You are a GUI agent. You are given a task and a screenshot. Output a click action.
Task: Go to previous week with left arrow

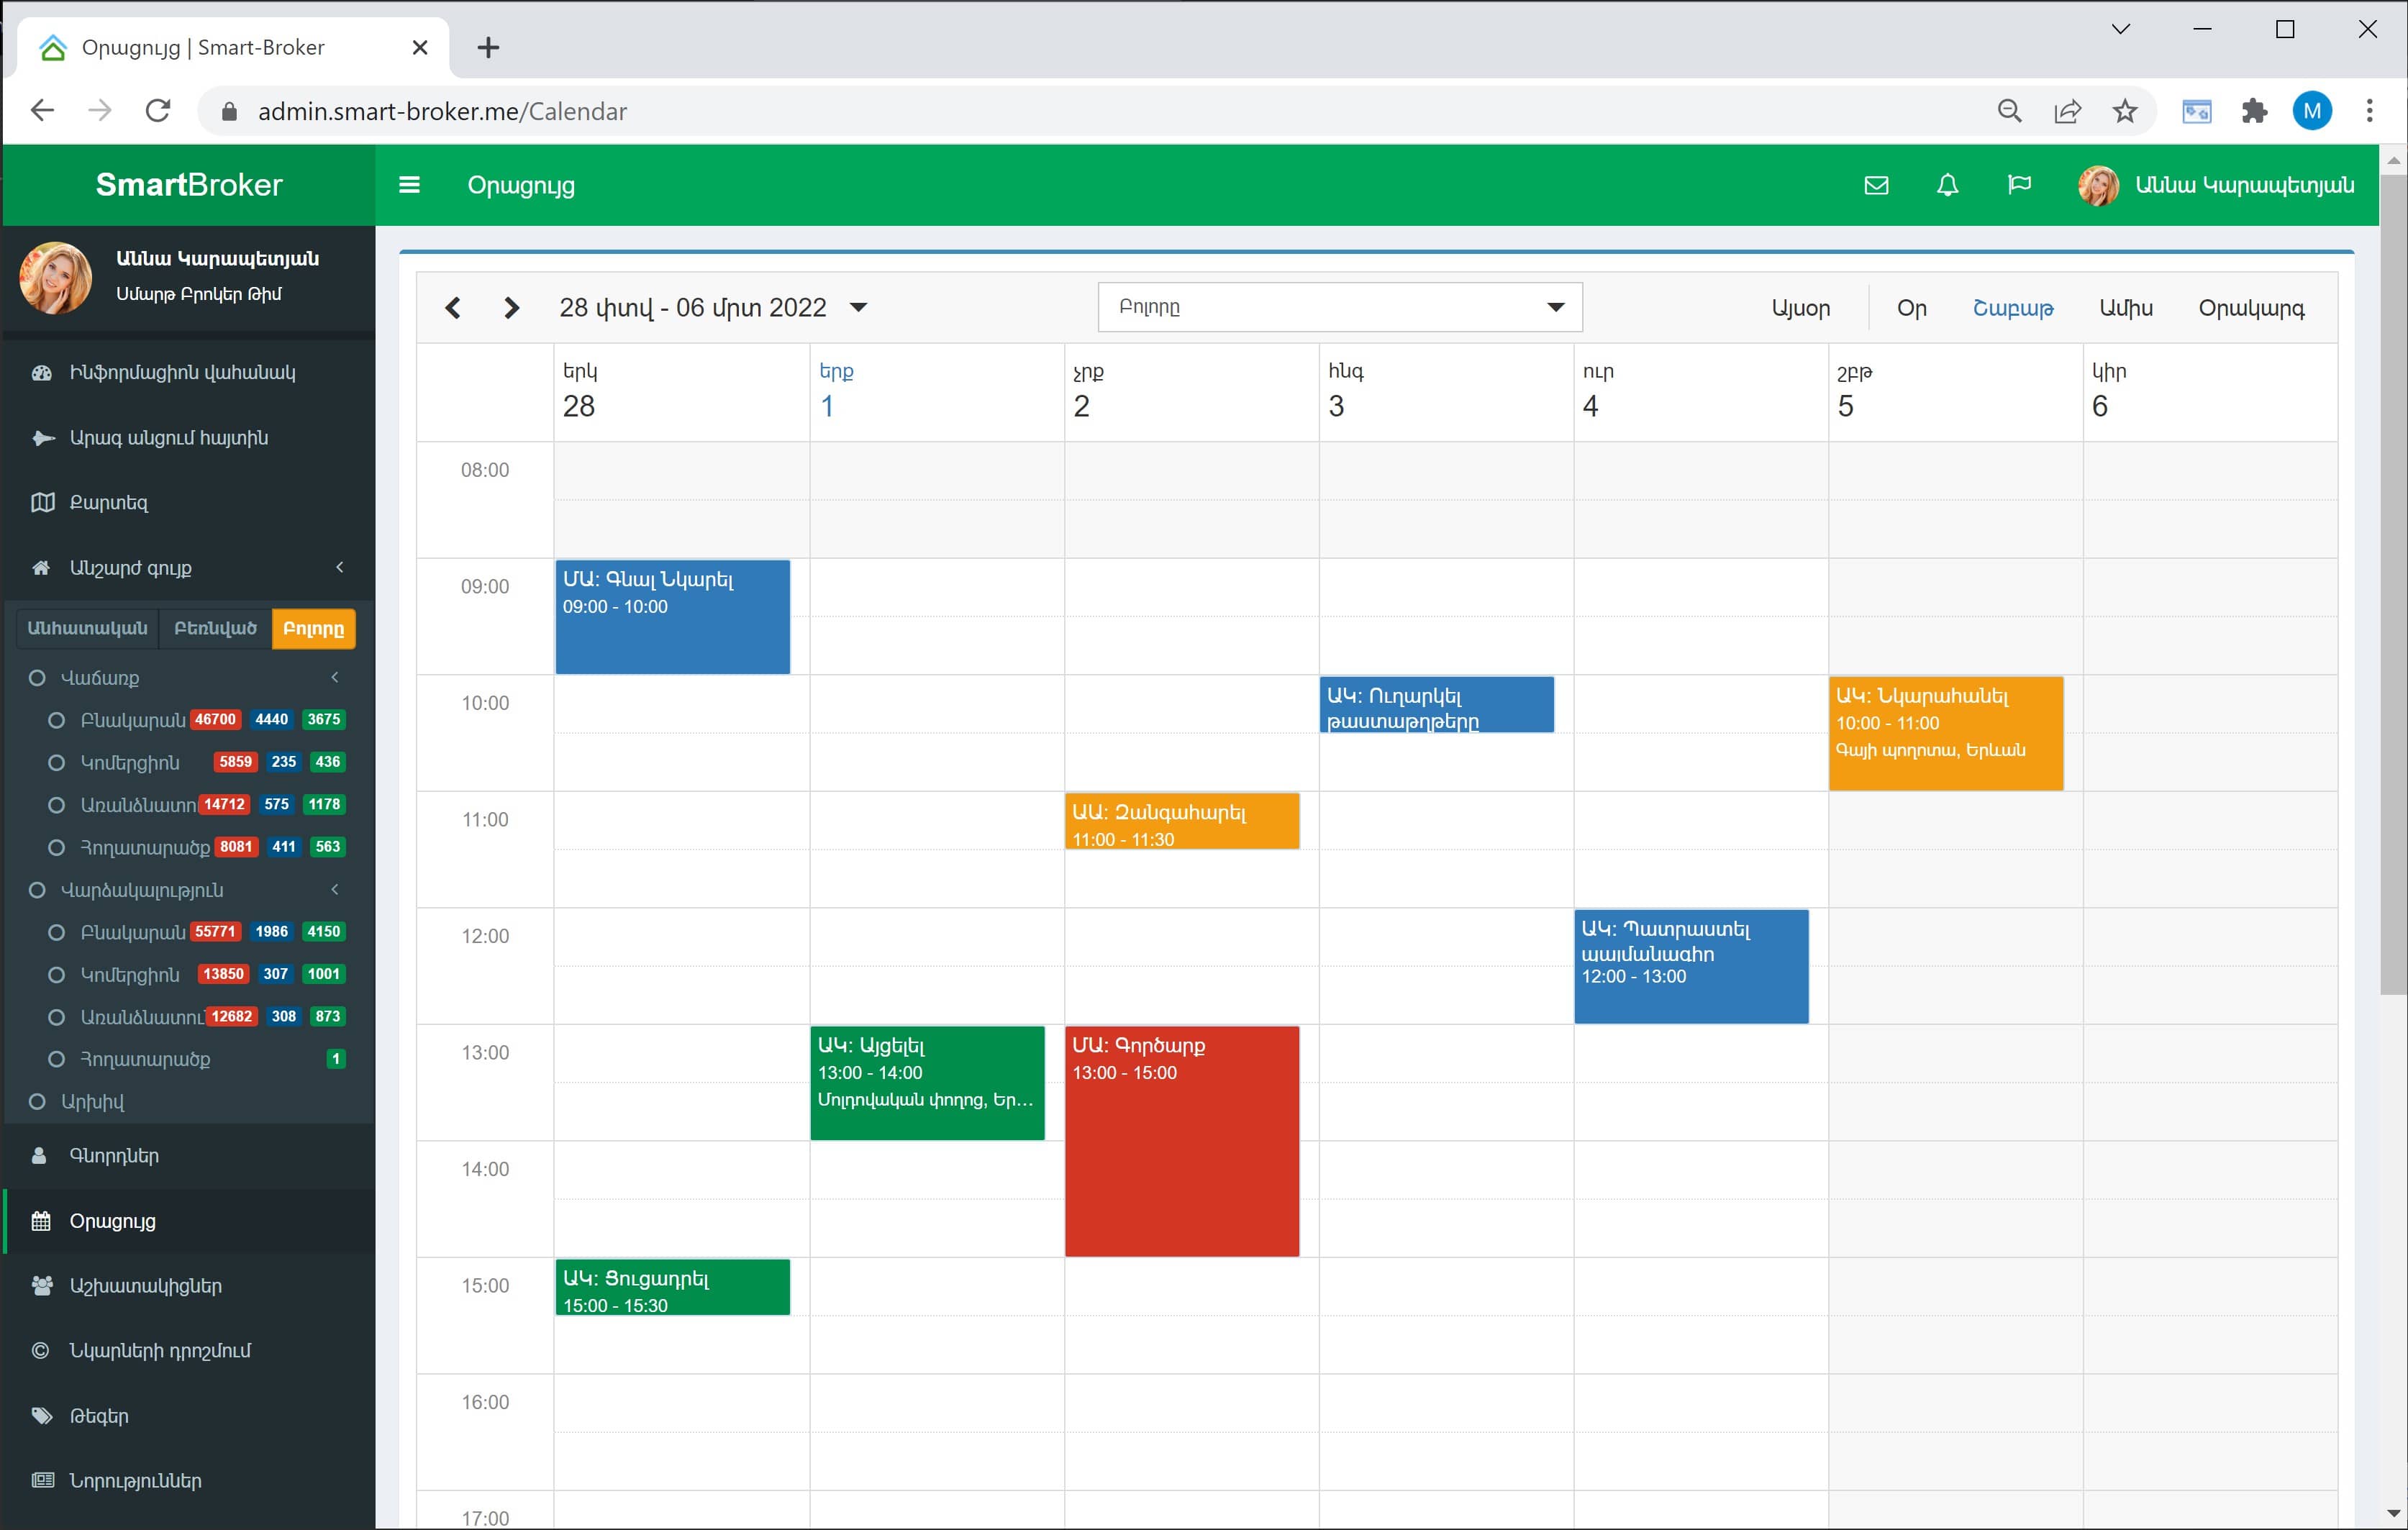pos(453,308)
